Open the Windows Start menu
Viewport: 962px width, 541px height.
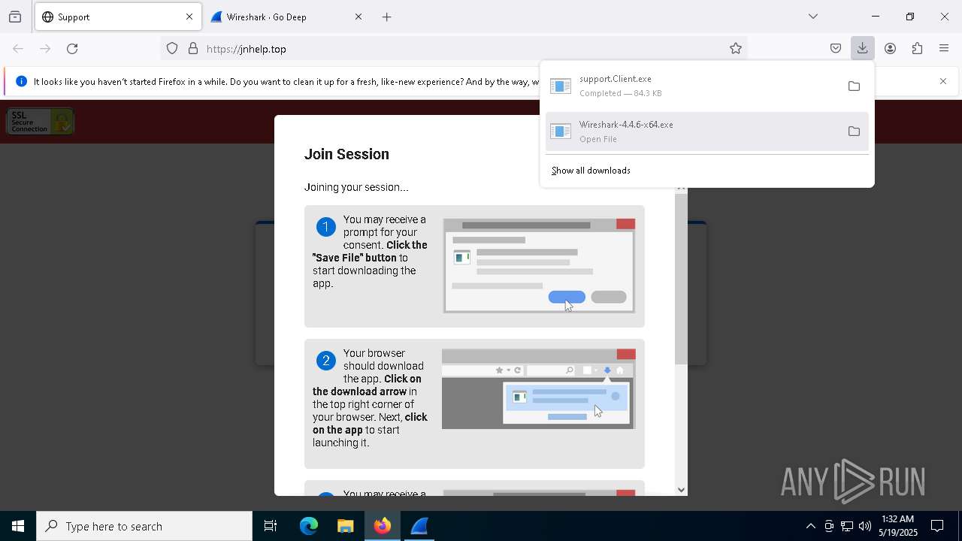18,526
